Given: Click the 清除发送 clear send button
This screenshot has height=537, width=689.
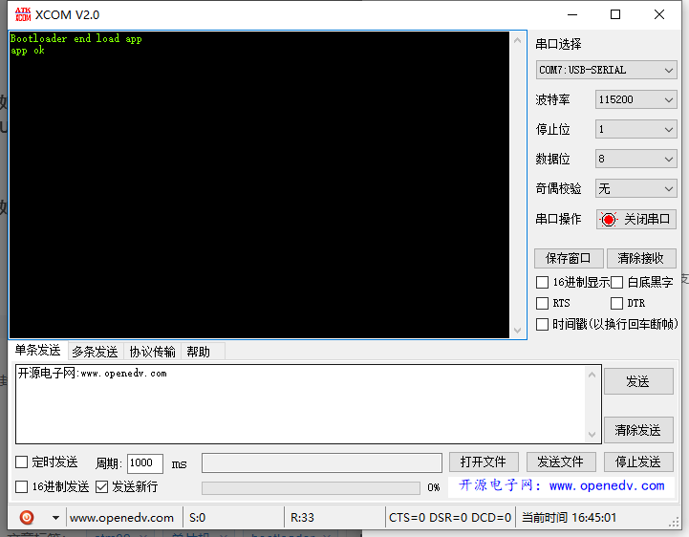Looking at the screenshot, I should [638, 430].
